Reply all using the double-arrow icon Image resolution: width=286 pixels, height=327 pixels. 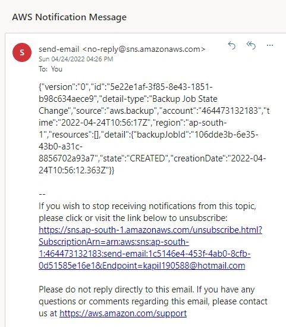251,45
